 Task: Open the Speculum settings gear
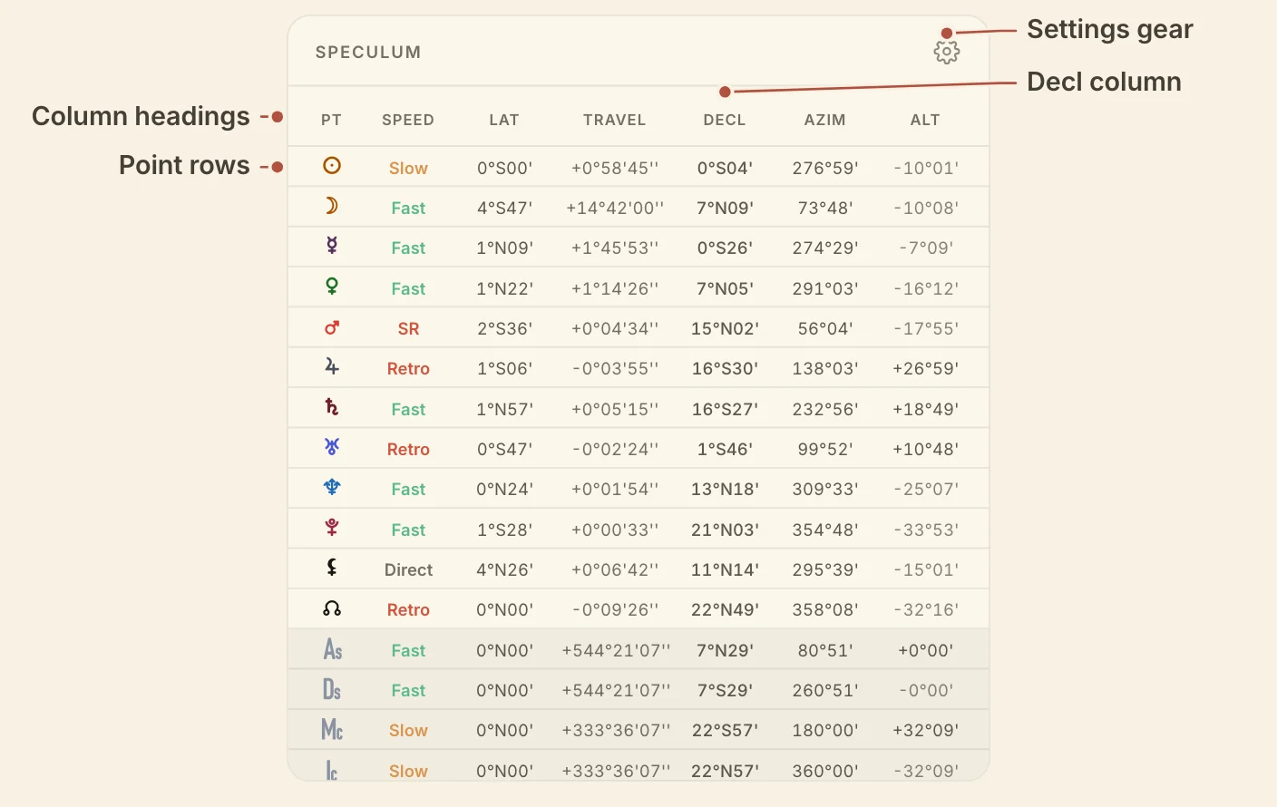947,52
